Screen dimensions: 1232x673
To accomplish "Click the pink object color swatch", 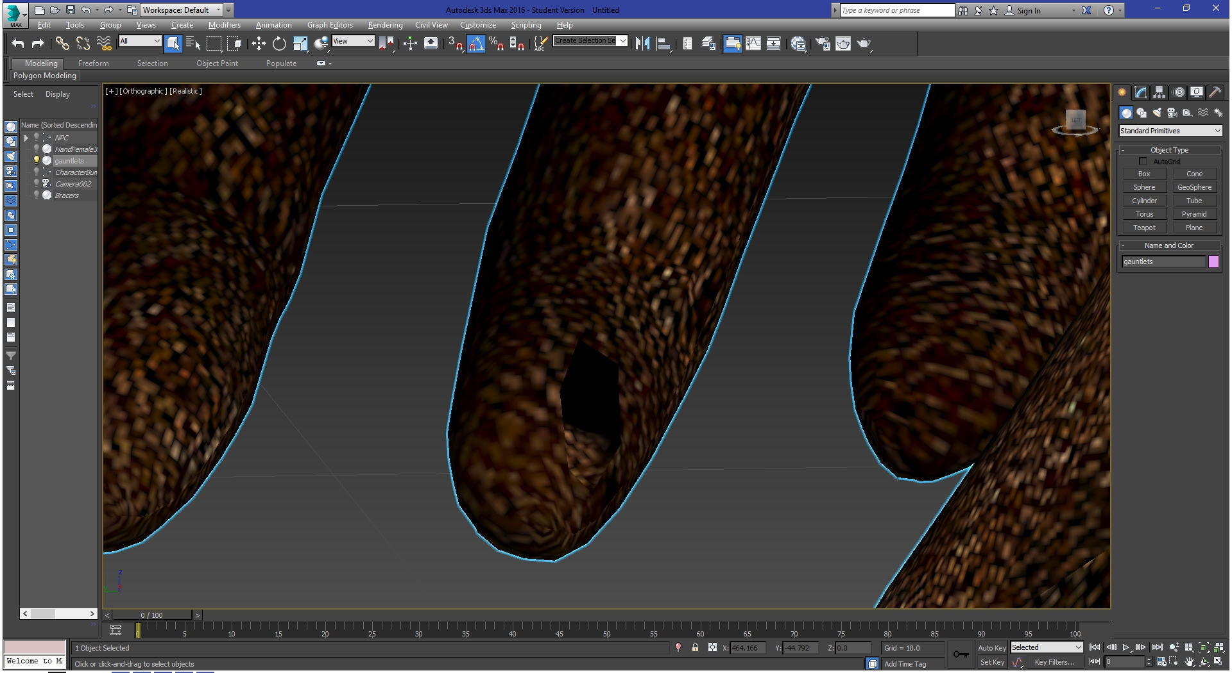I will coord(1213,262).
